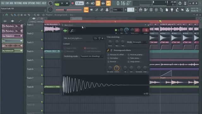Click the open sample folder icon

95,38
